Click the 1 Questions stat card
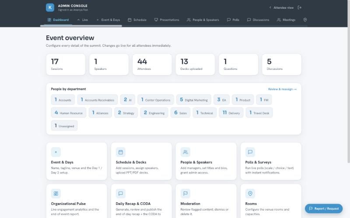Screen dimensions: 350x218 tap(238, 64)
